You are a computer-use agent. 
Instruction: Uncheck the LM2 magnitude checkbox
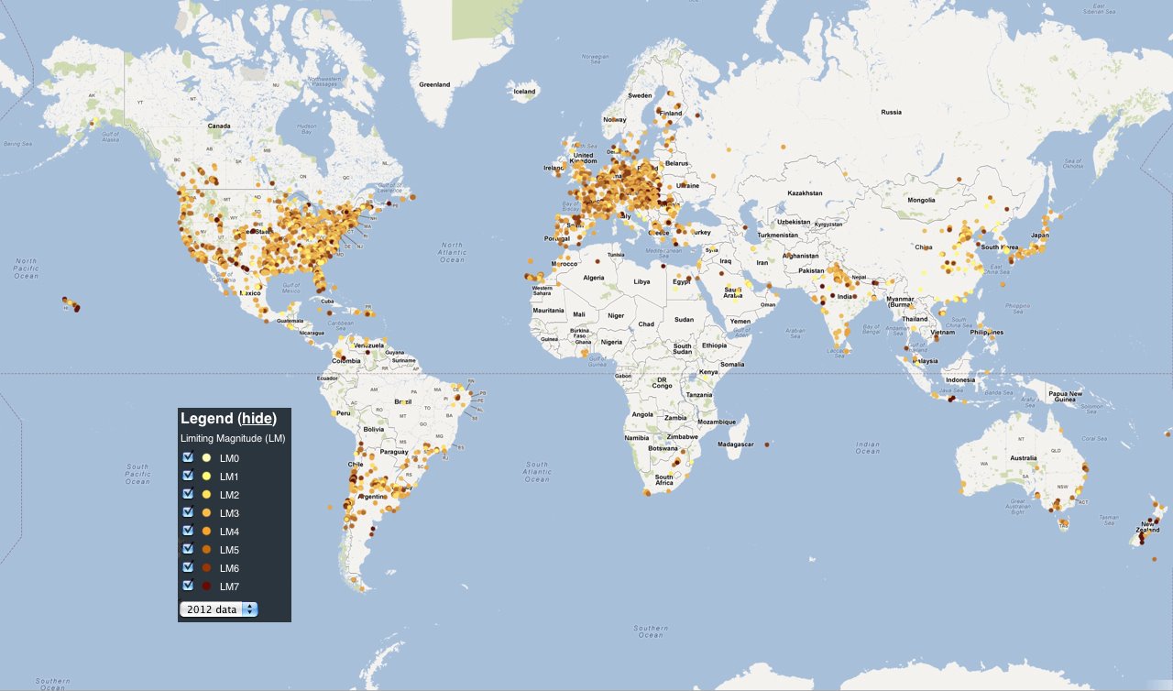tap(188, 494)
